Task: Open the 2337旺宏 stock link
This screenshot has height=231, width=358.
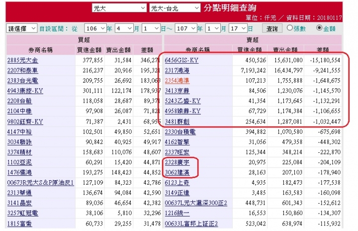Action: [177, 152]
